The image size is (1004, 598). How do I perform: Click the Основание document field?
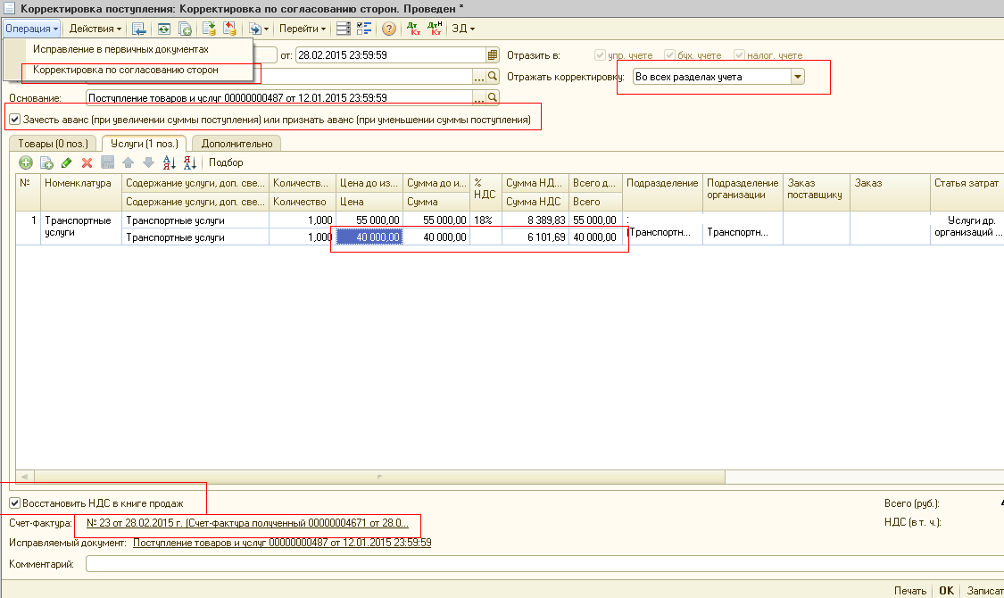coord(279,97)
